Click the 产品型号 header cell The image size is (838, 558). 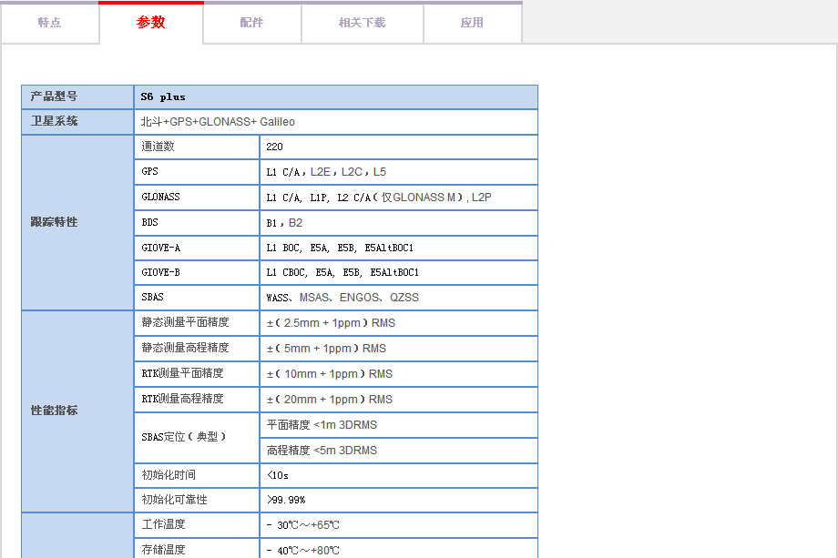tap(55, 96)
